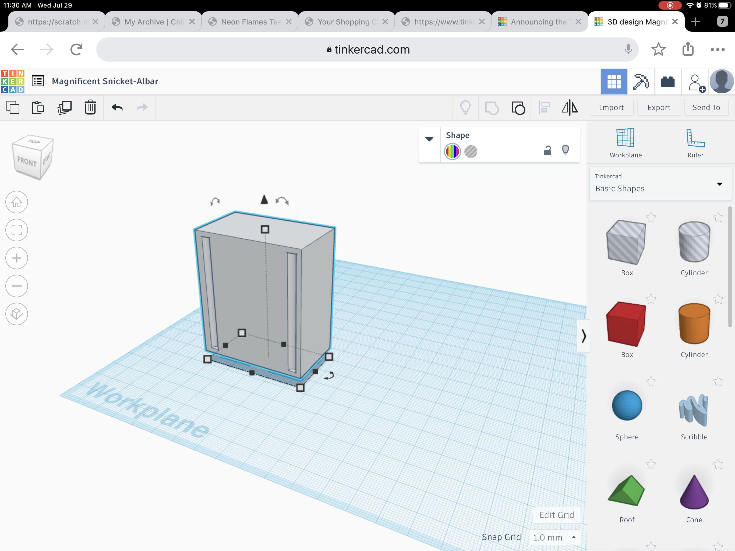Viewport: 735px width, 551px height.
Task: Switch to Announcing the tab
Action: (x=540, y=22)
